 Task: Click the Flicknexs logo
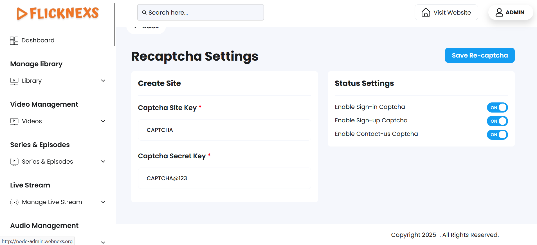(x=58, y=13)
